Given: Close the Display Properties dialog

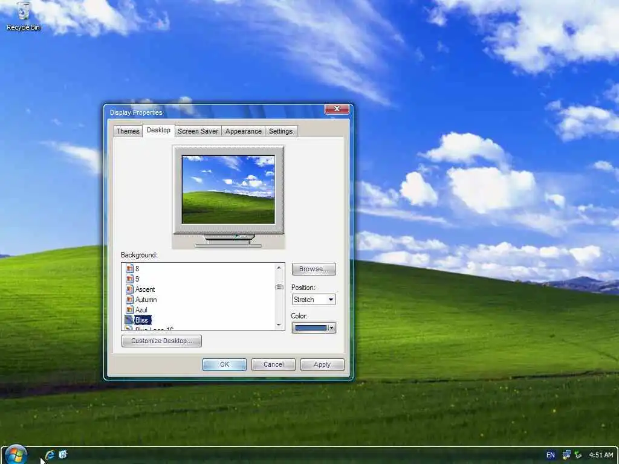Looking at the screenshot, I should click(x=337, y=109).
